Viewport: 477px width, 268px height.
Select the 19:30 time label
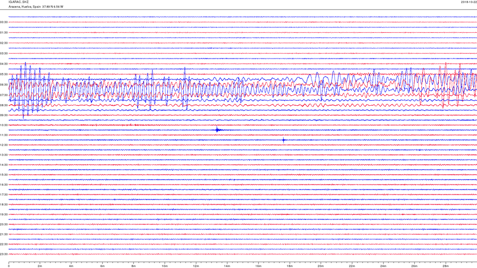coord(4,214)
